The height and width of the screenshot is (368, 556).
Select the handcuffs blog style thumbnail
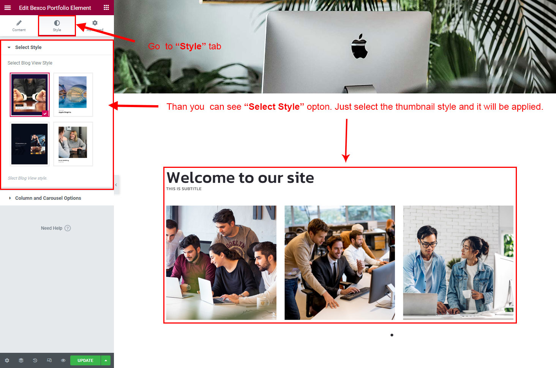point(30,95)
